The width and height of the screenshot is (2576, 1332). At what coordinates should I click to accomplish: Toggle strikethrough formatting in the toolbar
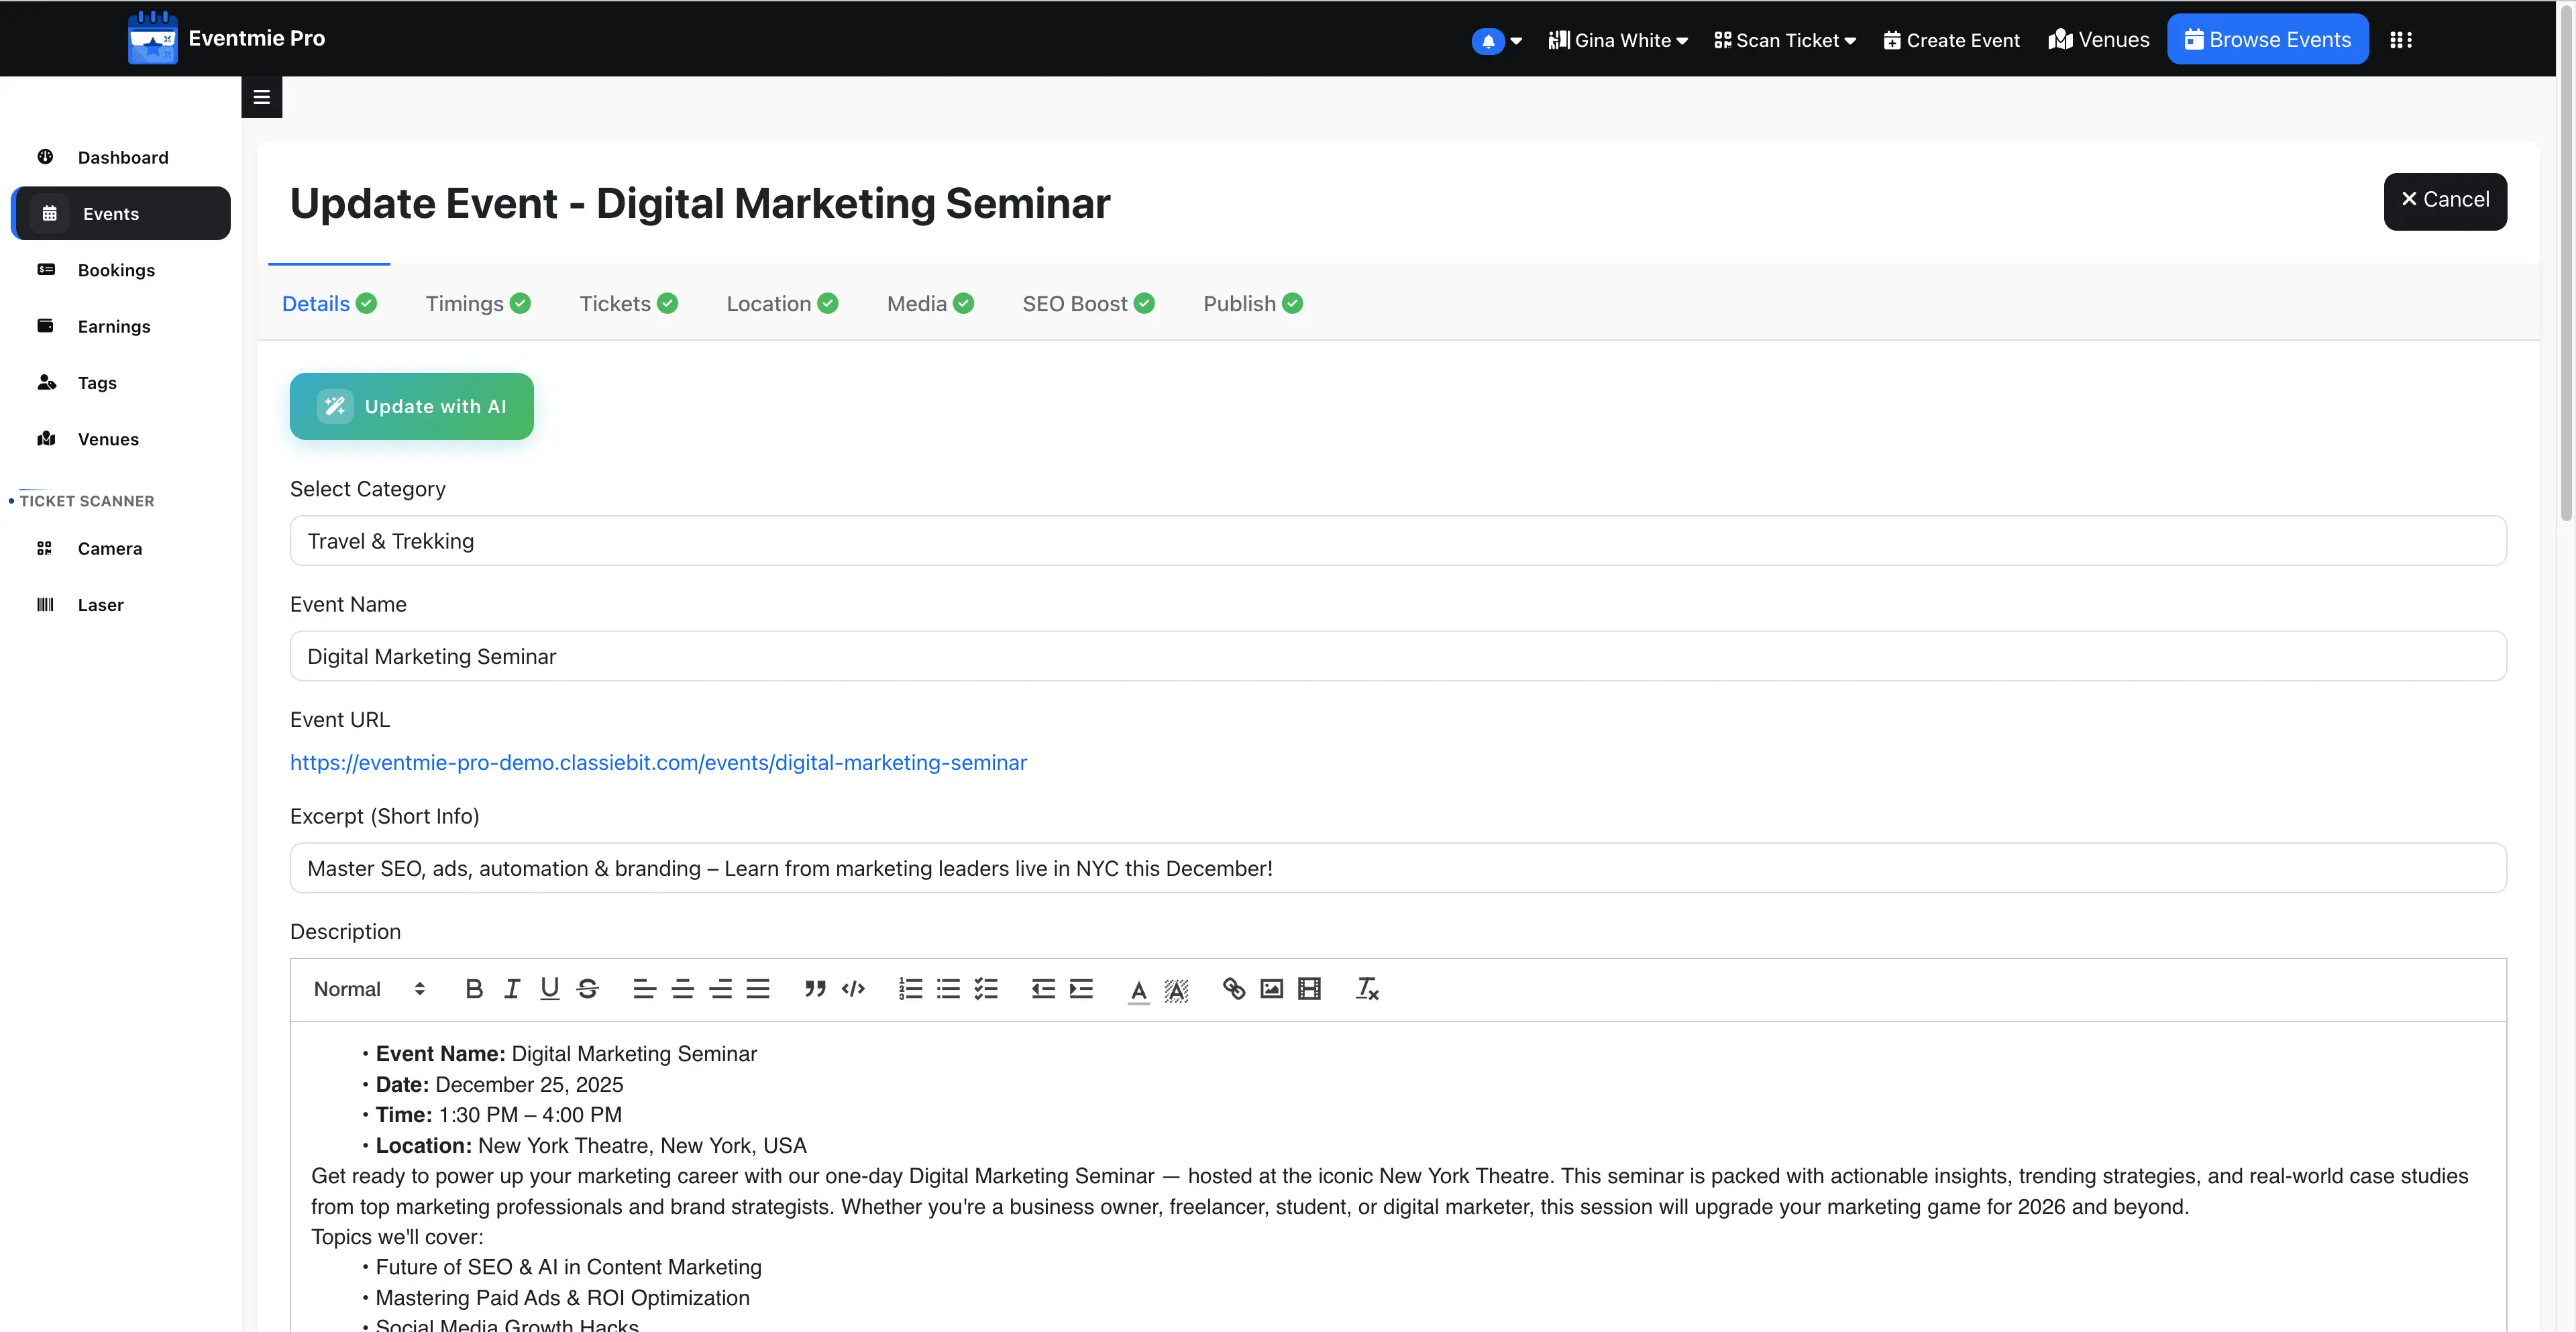pos(588,989)
